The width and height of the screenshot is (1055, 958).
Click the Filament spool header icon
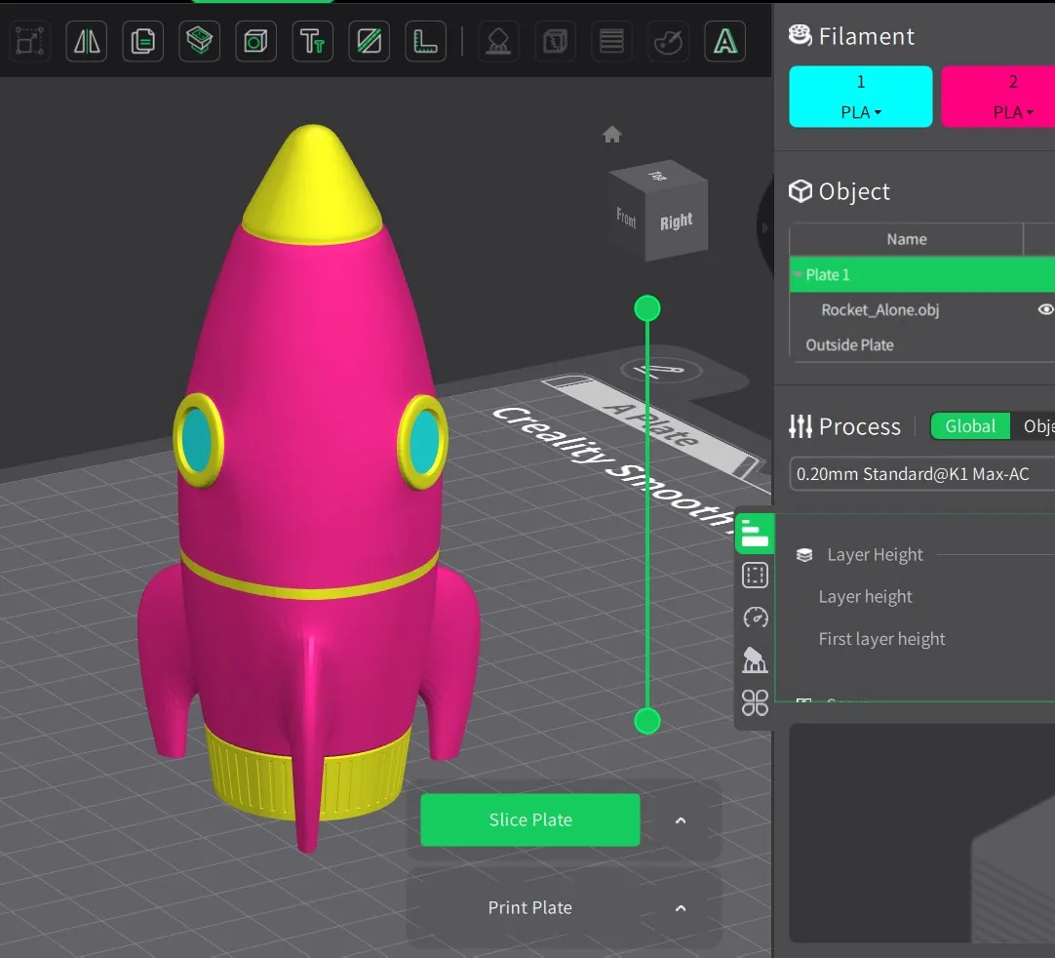click(800, 35)
